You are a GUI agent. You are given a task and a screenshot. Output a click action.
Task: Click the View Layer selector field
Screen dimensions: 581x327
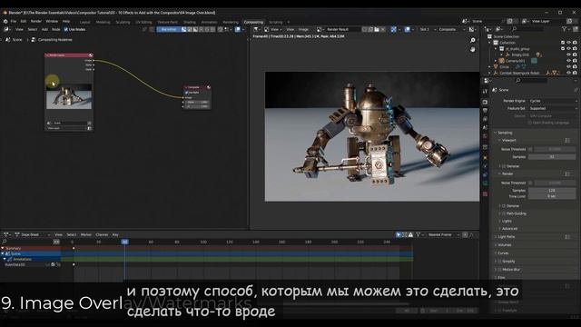coord(548,22)
